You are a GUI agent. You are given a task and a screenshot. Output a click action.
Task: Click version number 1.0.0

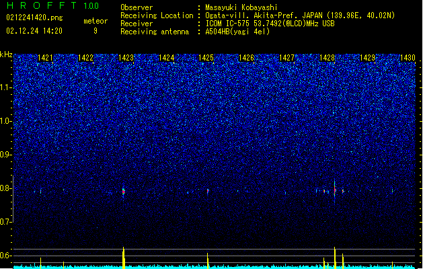91,6
